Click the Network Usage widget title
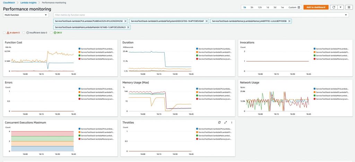Image resolution: width=355 pixels, height=162 pixels. pyautogui.click(x=250, y=83)
